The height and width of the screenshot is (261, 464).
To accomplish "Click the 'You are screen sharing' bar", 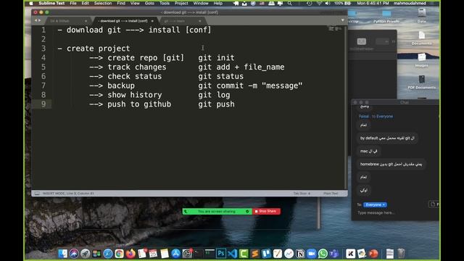I will tap(217, 211).
